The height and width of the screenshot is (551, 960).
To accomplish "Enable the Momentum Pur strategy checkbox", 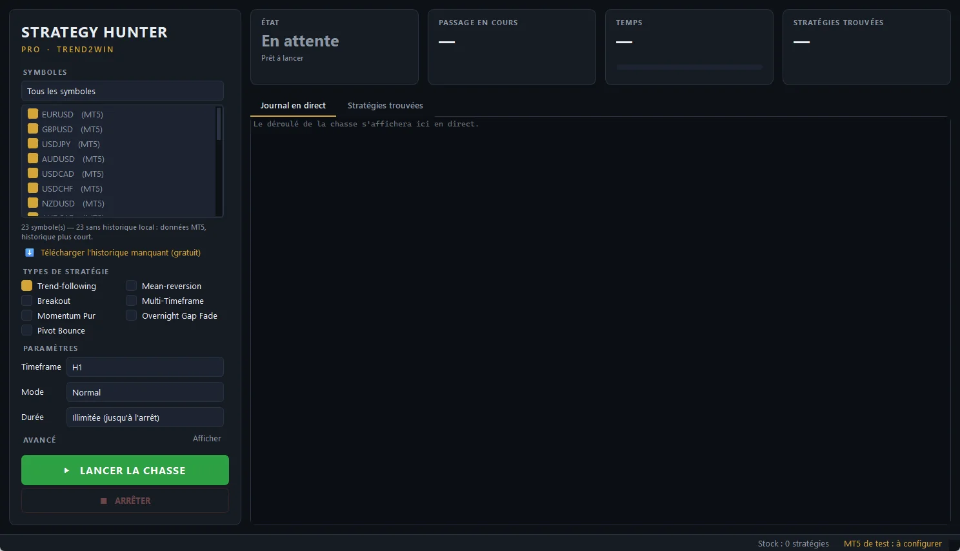I will [x=27, y=315].
